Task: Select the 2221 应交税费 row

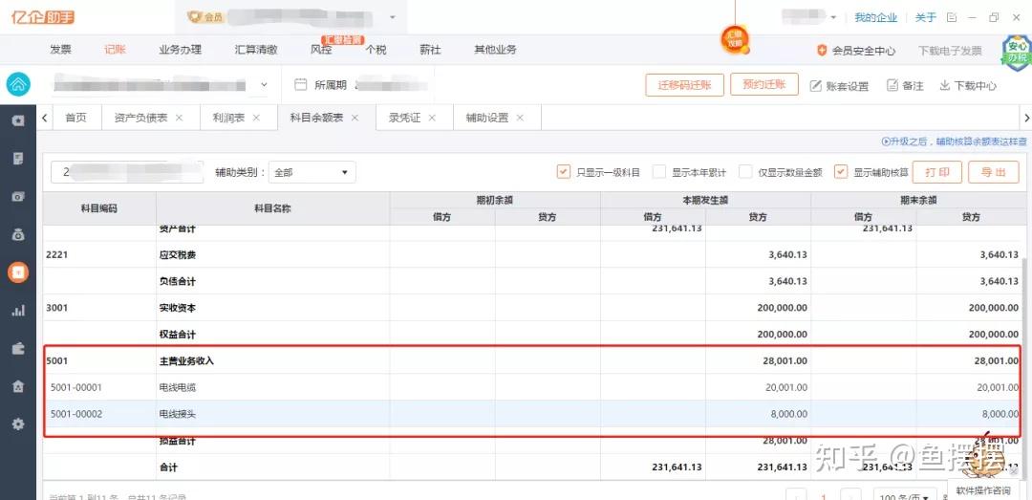Action: point(532,254)
